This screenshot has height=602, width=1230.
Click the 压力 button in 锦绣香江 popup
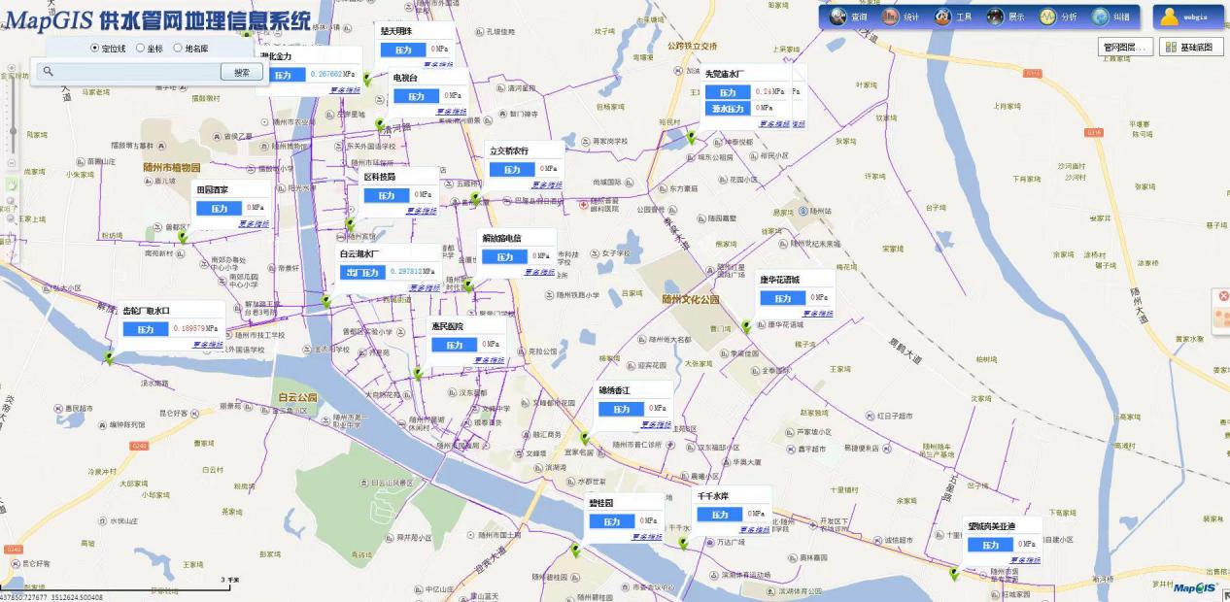(x=616, y=409)
